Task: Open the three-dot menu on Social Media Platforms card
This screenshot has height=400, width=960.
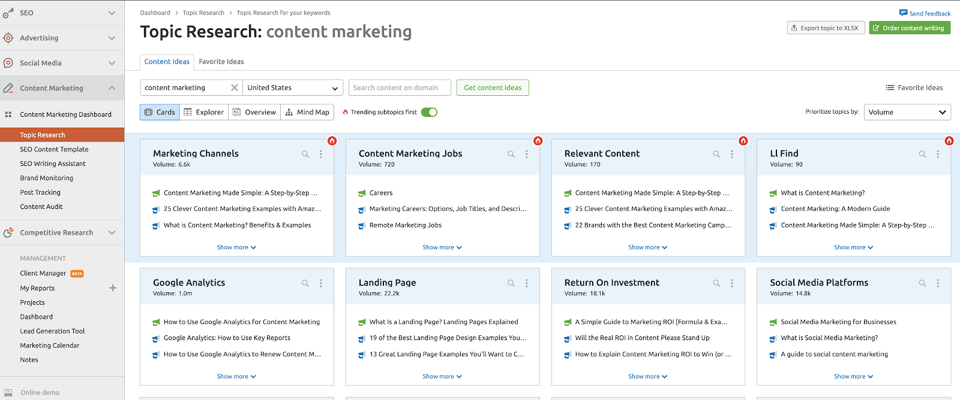Action: click(938, 283)
